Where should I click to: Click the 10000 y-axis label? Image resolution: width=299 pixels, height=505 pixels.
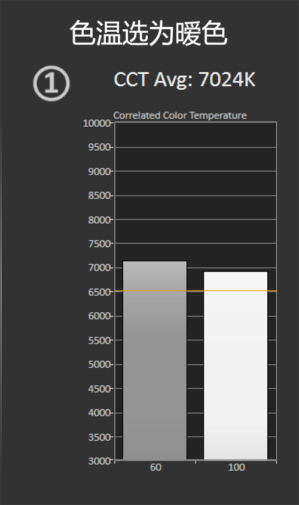click(x=97, y=123)
